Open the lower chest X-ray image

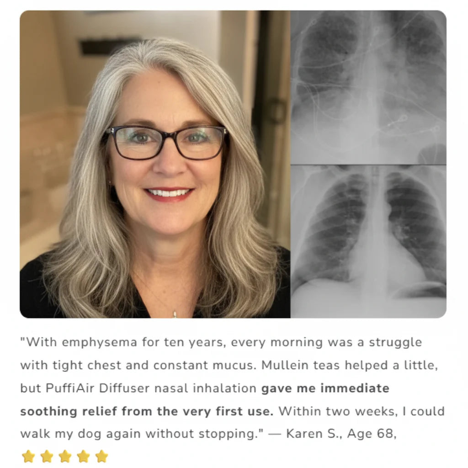coord(368,241)
